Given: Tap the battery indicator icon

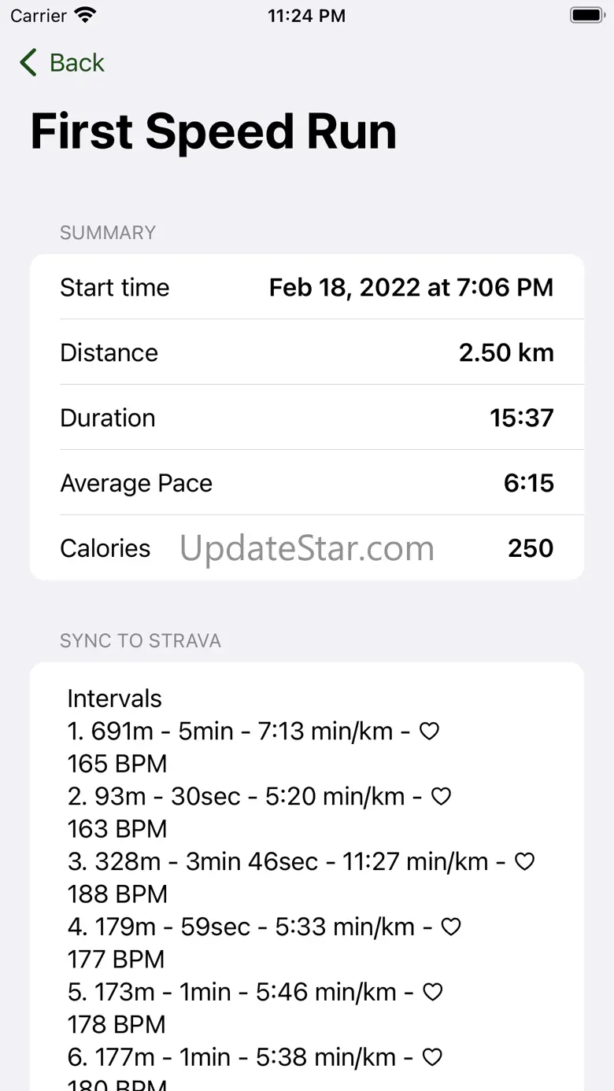Looking at the screenshot, I should [586, 15].
